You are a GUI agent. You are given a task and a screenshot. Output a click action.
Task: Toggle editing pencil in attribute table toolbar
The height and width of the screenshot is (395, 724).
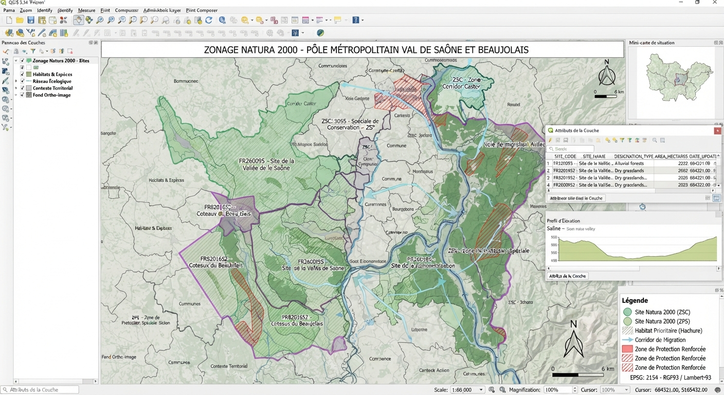click(550, 140)
